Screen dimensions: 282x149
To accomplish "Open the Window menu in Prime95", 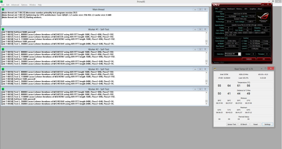I will 32,5.
